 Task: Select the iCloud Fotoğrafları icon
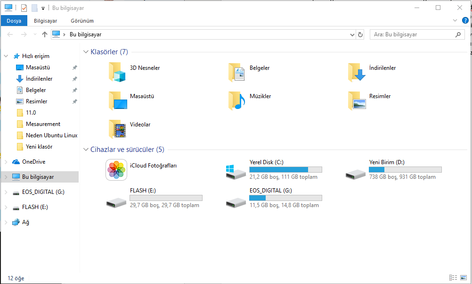coord(116,170)
